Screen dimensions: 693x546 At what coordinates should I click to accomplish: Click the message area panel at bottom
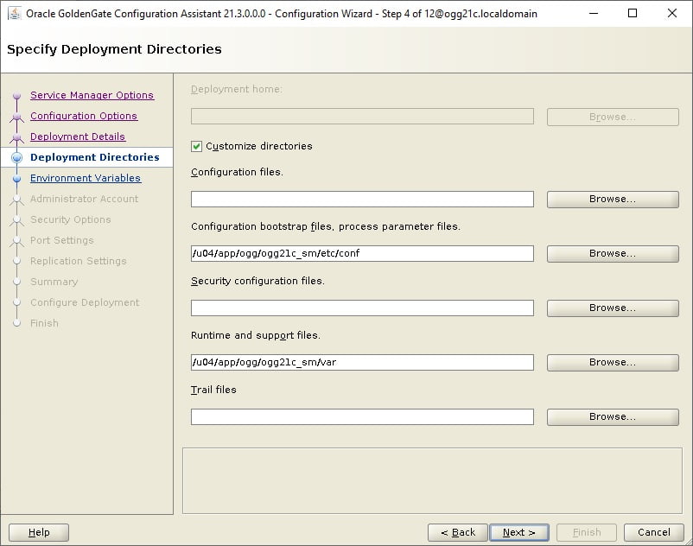click(432, 480)
